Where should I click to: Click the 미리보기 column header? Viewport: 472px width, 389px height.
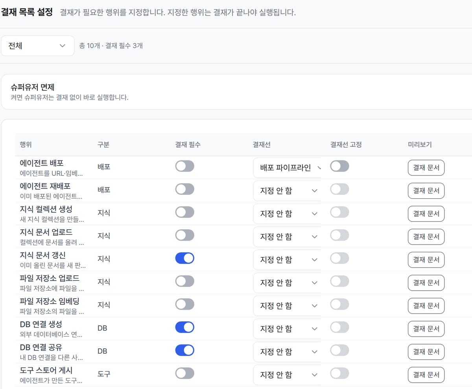pos(420,145)
